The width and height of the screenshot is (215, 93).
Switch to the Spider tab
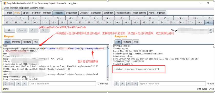tap(26, 13)
